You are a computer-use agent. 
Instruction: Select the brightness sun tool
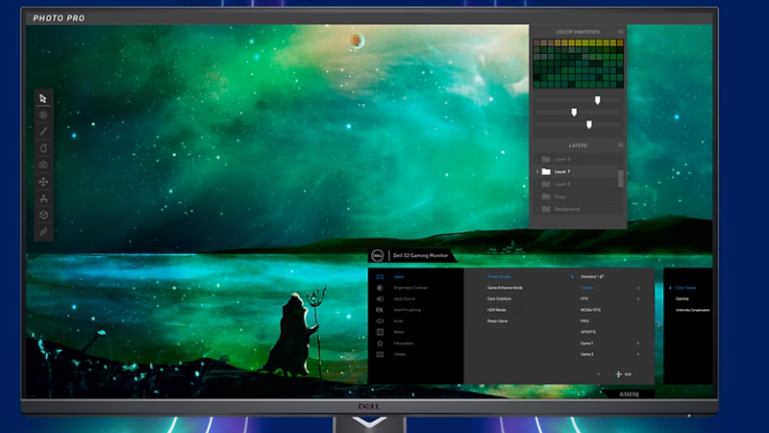[x=43, y=115]
